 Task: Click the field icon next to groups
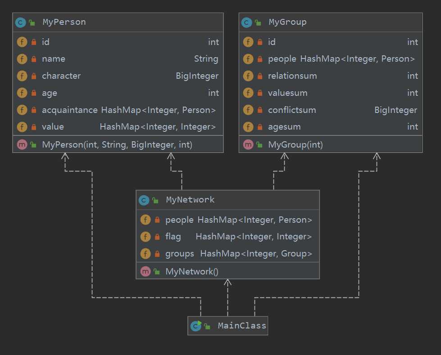click(x=145, y=254)
